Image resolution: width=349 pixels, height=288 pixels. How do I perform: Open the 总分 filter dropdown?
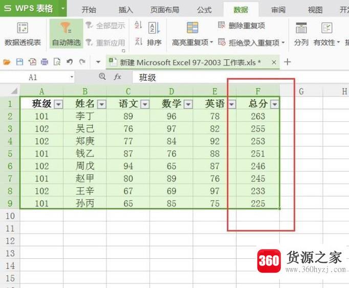pos(274,104)
